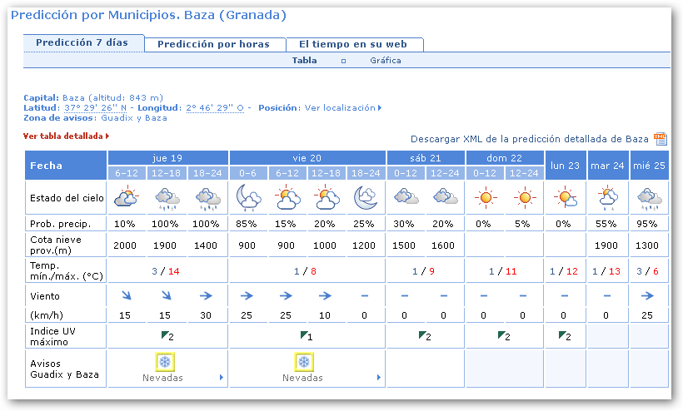Click the Ver localización link
Image resolution: width=683 pixels, height=411 pixels.
pyautogui.click(x=342, y=108)
